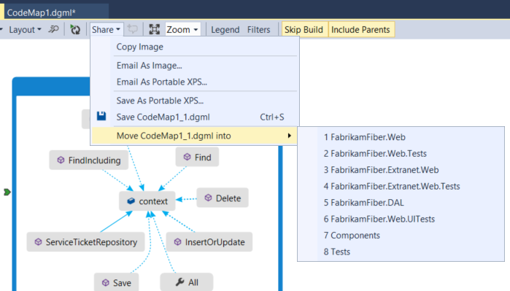
Task: Click Save CodeMap1_1.dgml menu entry
Action: [194, 117]
